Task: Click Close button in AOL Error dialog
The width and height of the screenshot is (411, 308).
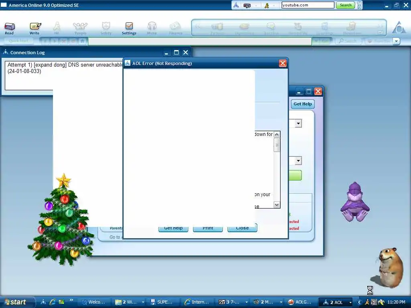Action: point(242,228)
